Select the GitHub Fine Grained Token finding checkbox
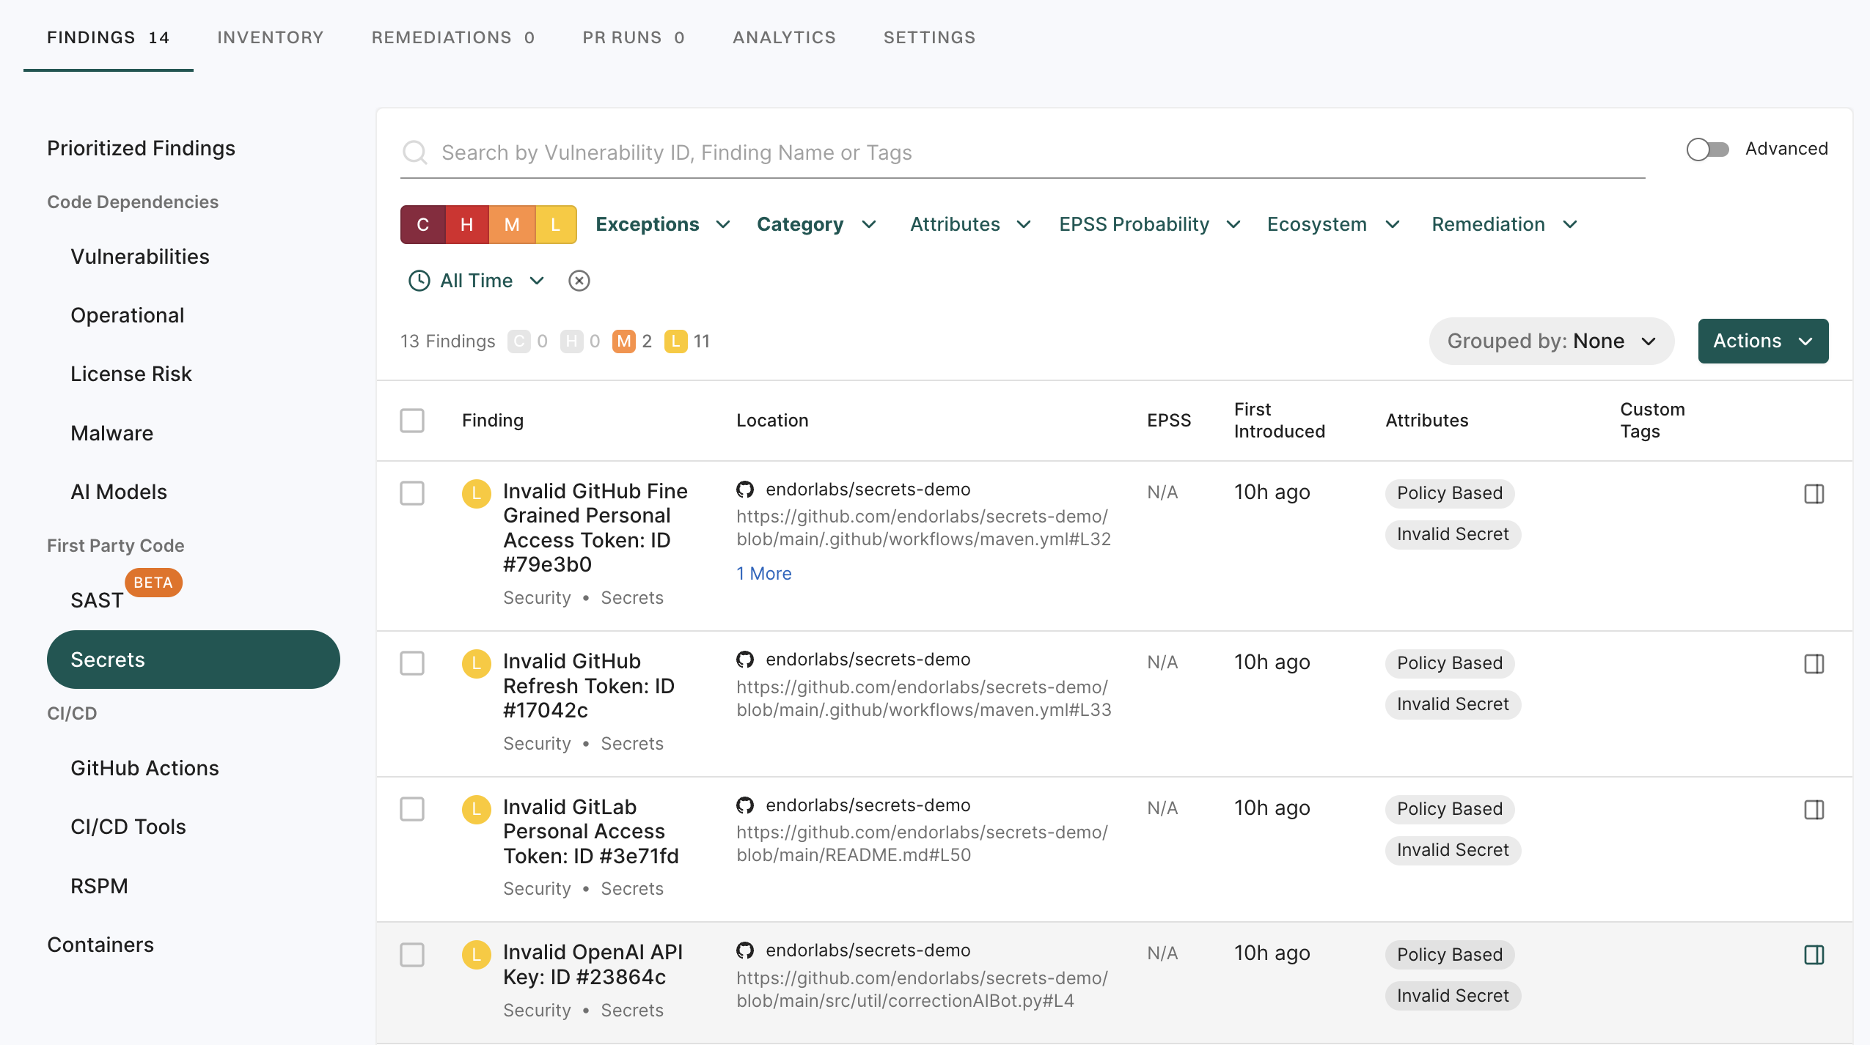Screen dimensions: 1870x1045 pos(412,493)
